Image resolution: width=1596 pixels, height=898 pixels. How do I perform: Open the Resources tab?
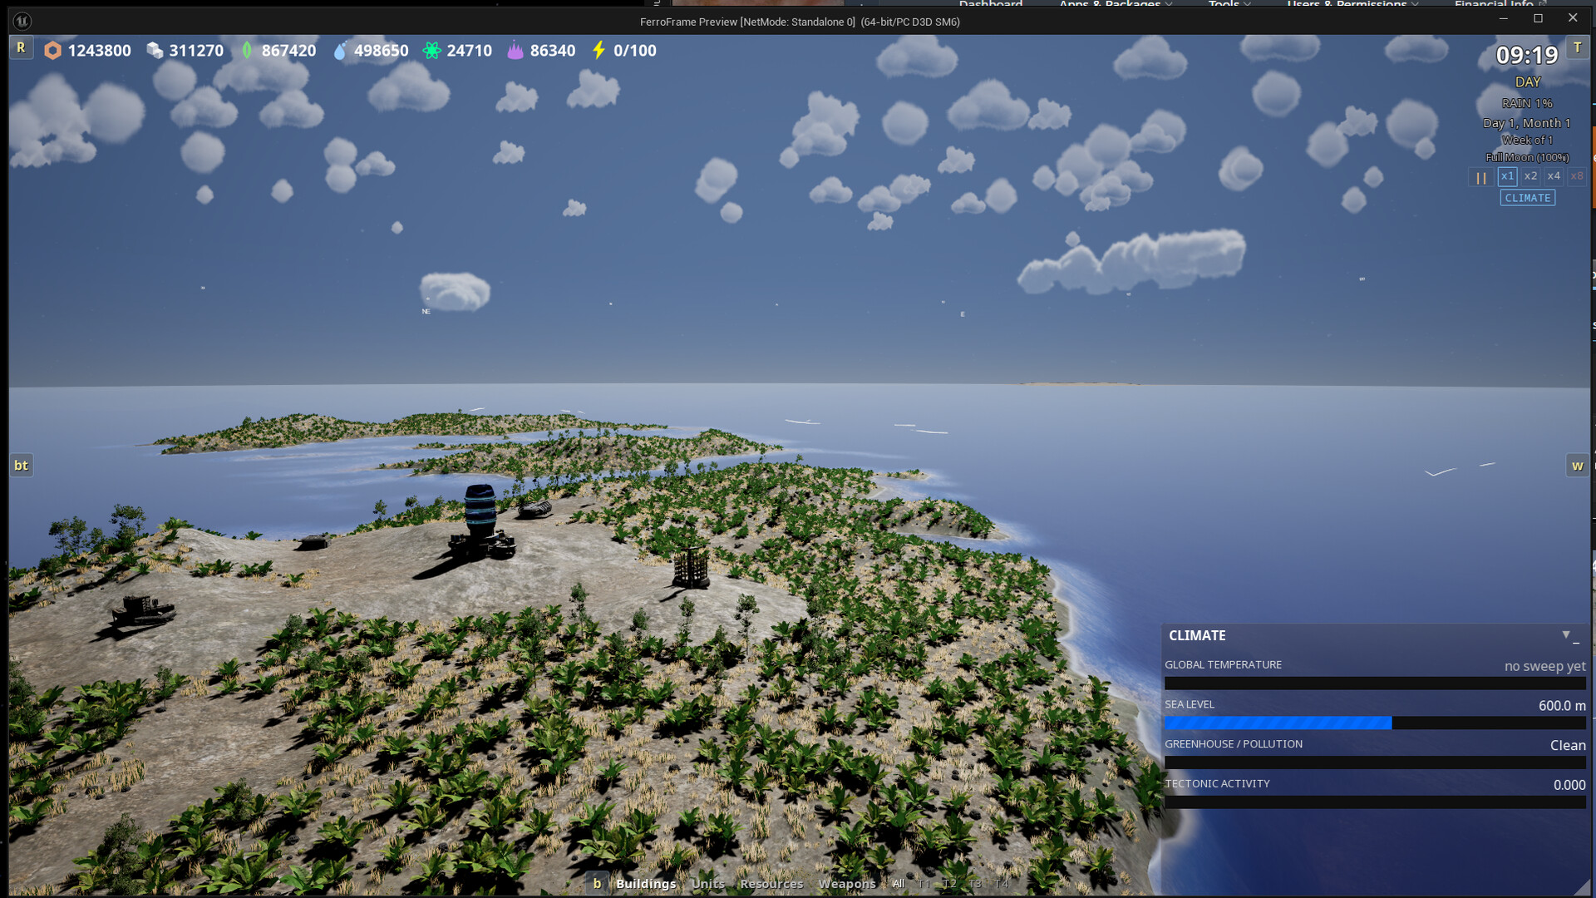pyautogui.click(x=771, y=884)
